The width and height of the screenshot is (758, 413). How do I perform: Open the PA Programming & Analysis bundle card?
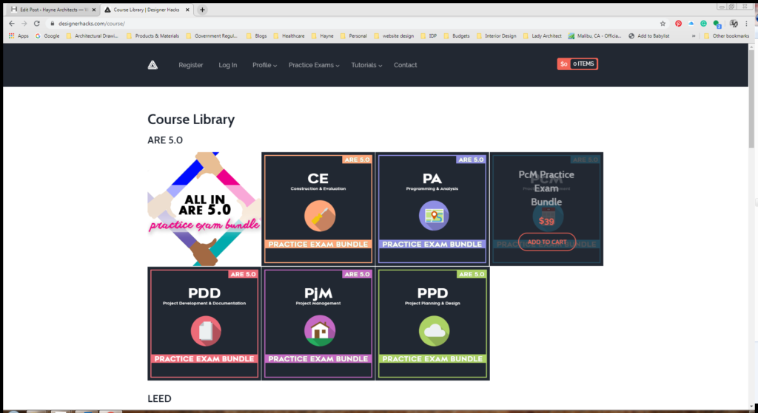pyautogui.click(x=432, y=209)
